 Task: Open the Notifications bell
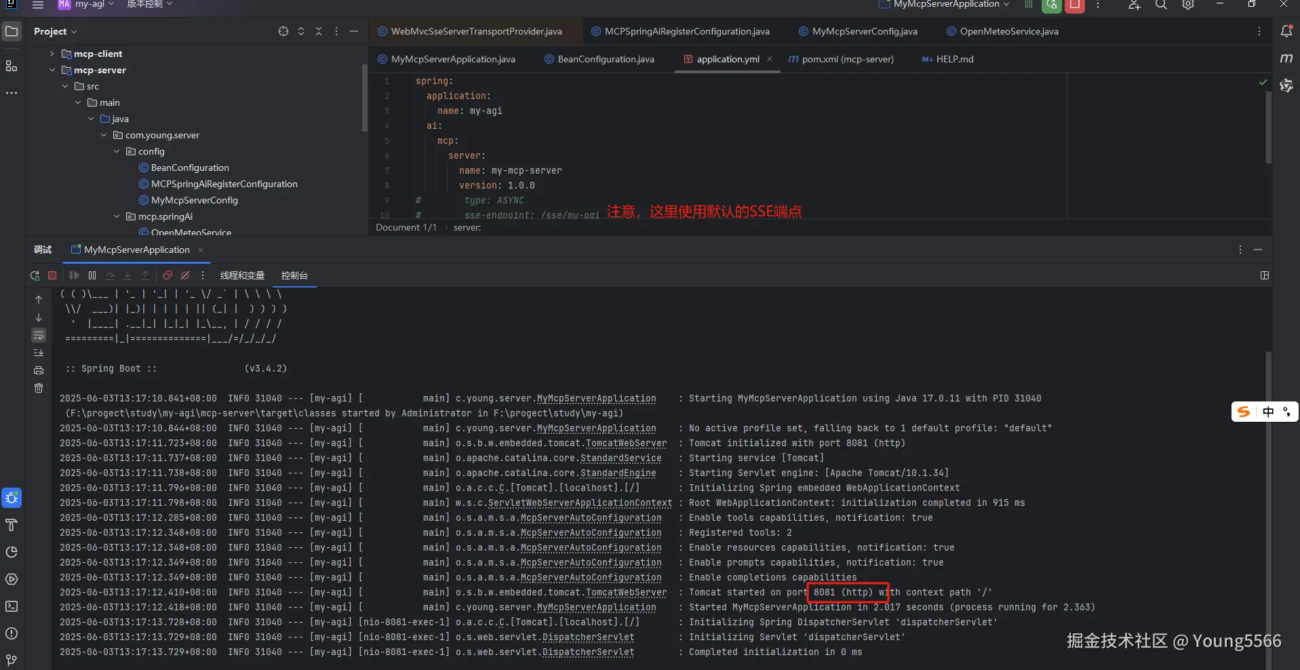(1286, 31)
